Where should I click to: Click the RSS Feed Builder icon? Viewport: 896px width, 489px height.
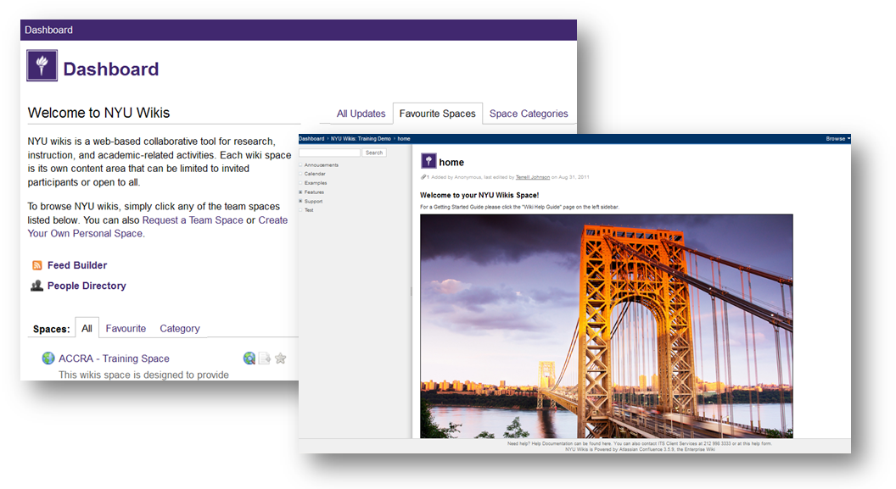coord(37,265)
